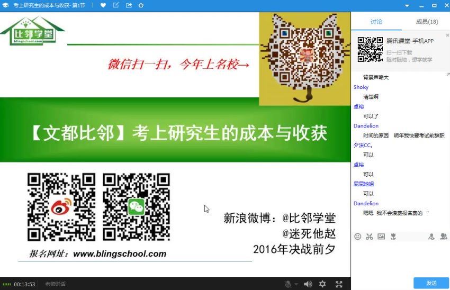450x290 pixels.
Task: Click the 比邻学堂 house logo
Action: (32, 31)
